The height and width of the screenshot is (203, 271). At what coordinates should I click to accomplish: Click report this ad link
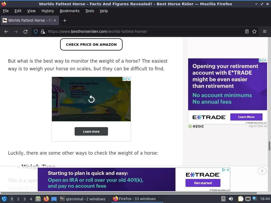pyautogui.click(x=258, y=126)
